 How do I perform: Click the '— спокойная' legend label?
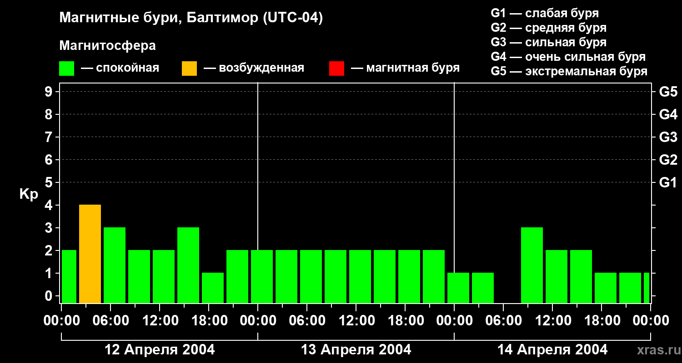[x=120, y=69]
